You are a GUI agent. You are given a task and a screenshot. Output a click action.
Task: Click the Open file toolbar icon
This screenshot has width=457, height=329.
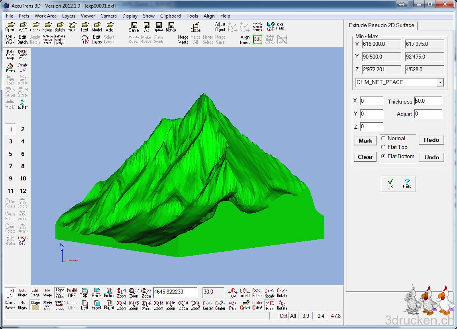pos(10,27)
